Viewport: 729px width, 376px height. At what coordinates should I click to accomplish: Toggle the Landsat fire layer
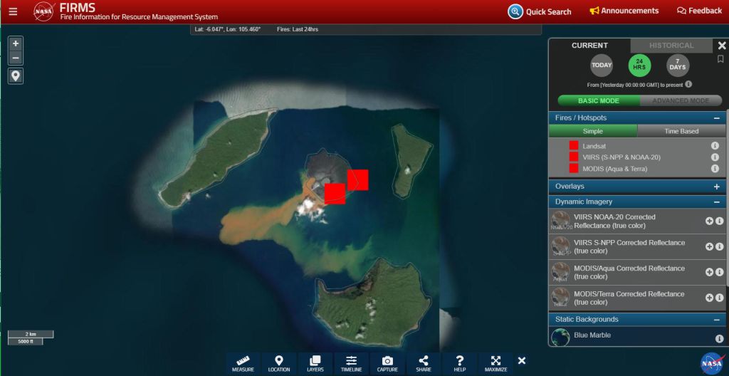tap(573, 145)
